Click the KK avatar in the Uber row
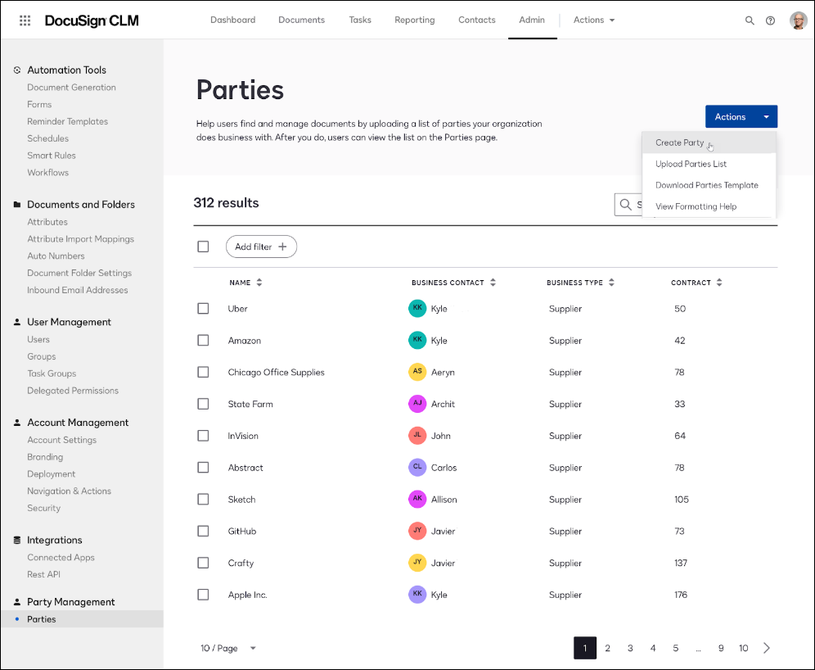Viewport: 815px width, 670px height. [x=417, y=308]
